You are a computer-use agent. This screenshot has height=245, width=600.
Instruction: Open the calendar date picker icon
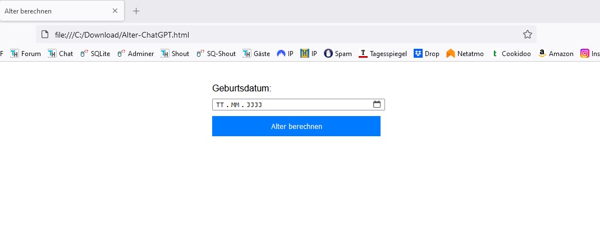coord(377,104)
